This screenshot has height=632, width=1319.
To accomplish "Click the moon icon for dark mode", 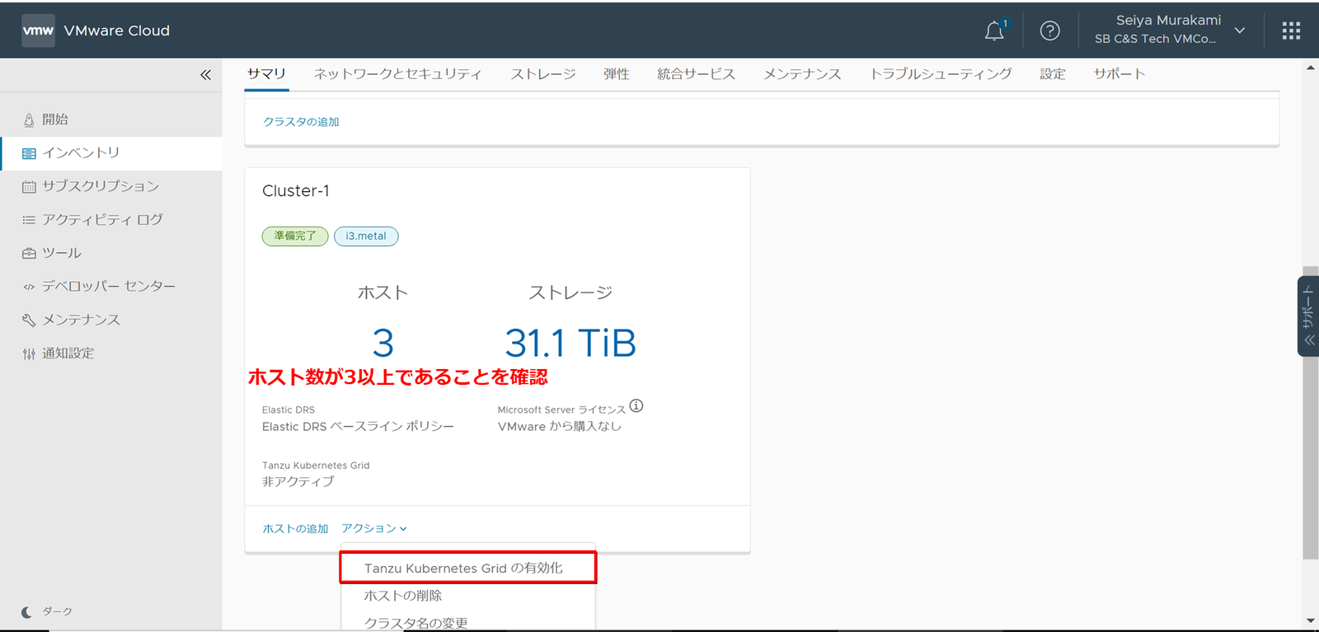I will (x=26, y=612).
